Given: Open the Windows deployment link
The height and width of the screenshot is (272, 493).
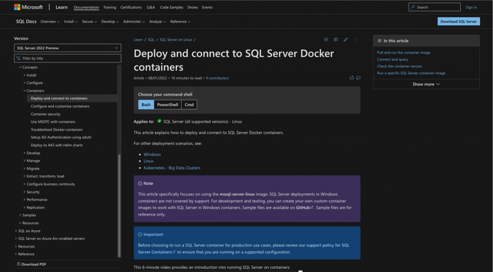Looking at the screenshot, I should coord(152,154).
